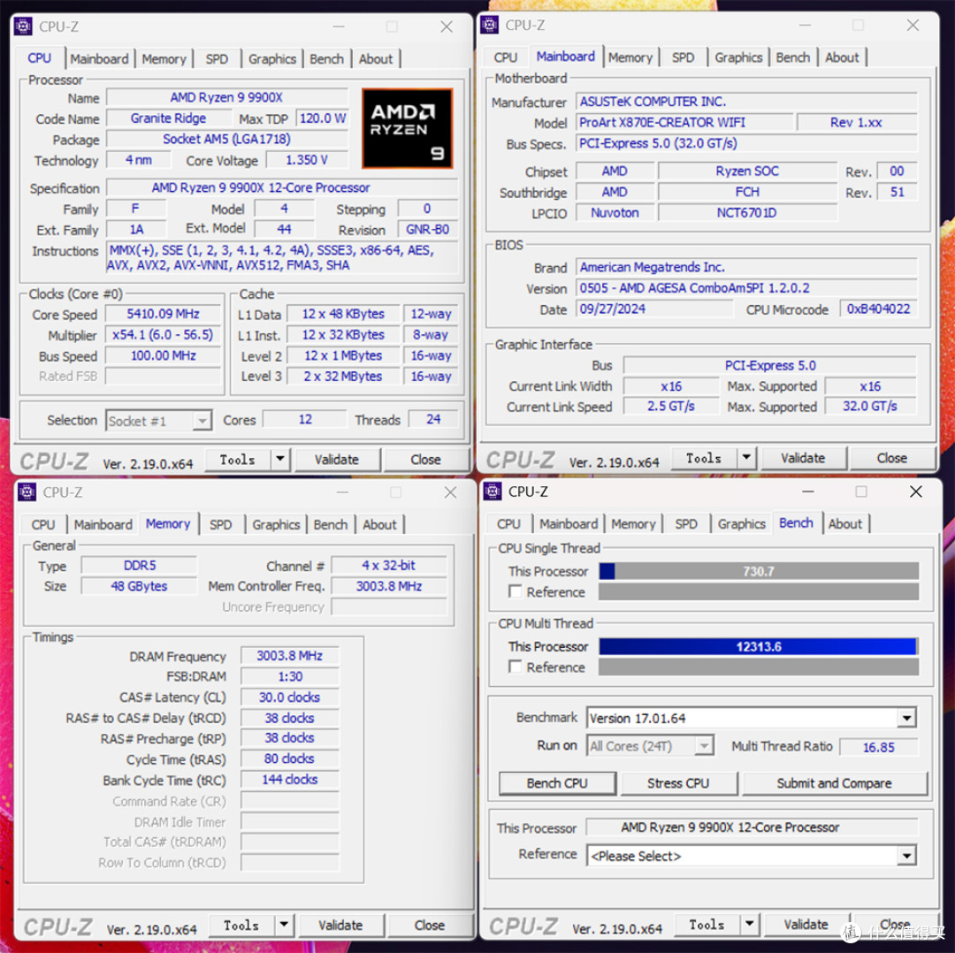Click single thread This Processor score bar 730.7
This screenshot has height=953, width=955.
click(759, 571)
